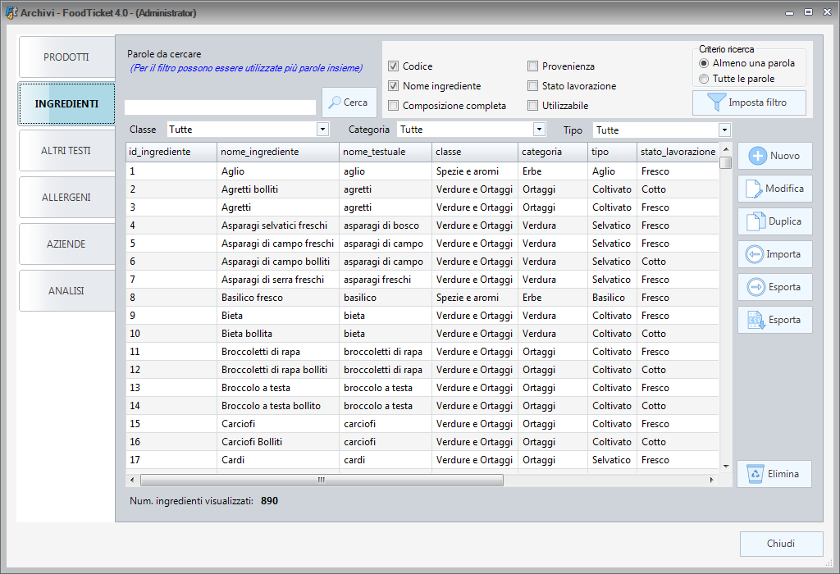Delete the selected ingredient with Elimina
Viewport: 840px width, 574px height.
tap(774, 473)
